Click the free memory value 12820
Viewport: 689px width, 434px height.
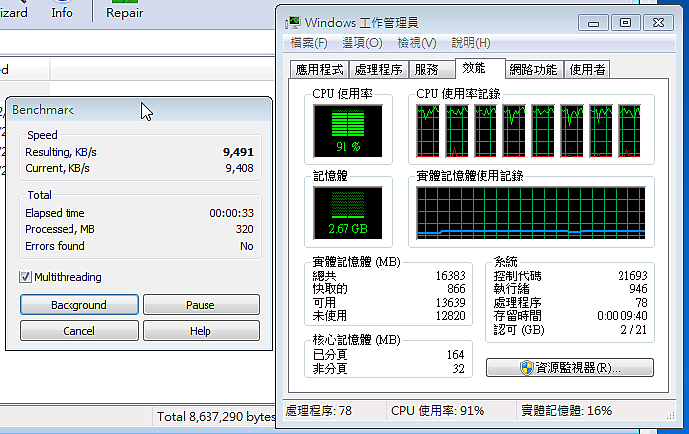click(450, 316)
